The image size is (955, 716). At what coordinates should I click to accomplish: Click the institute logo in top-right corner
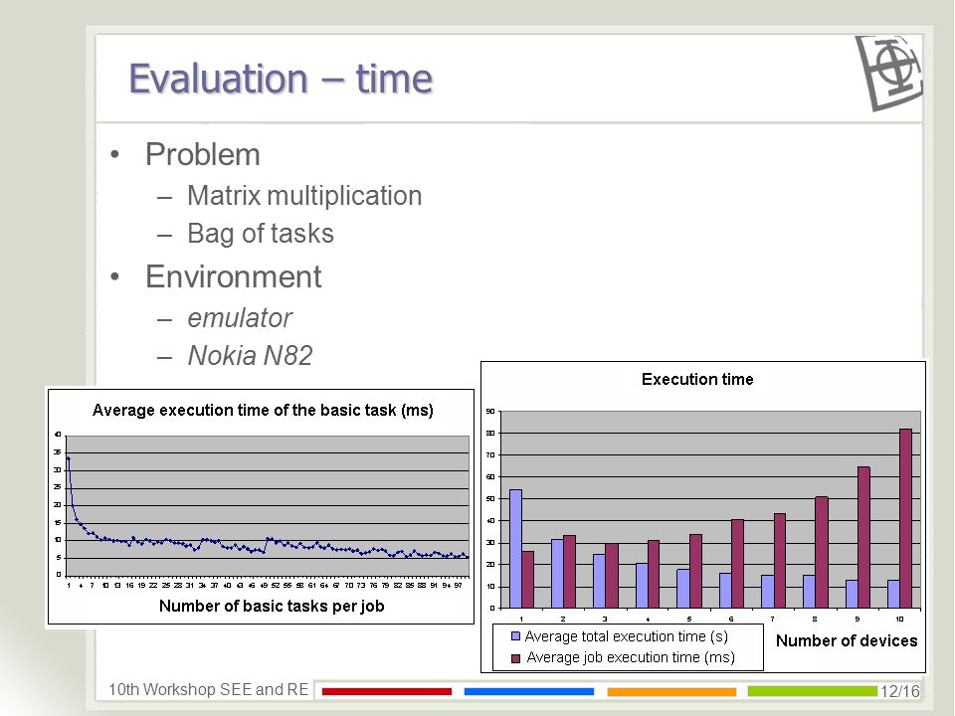click(x=888, y=73)
